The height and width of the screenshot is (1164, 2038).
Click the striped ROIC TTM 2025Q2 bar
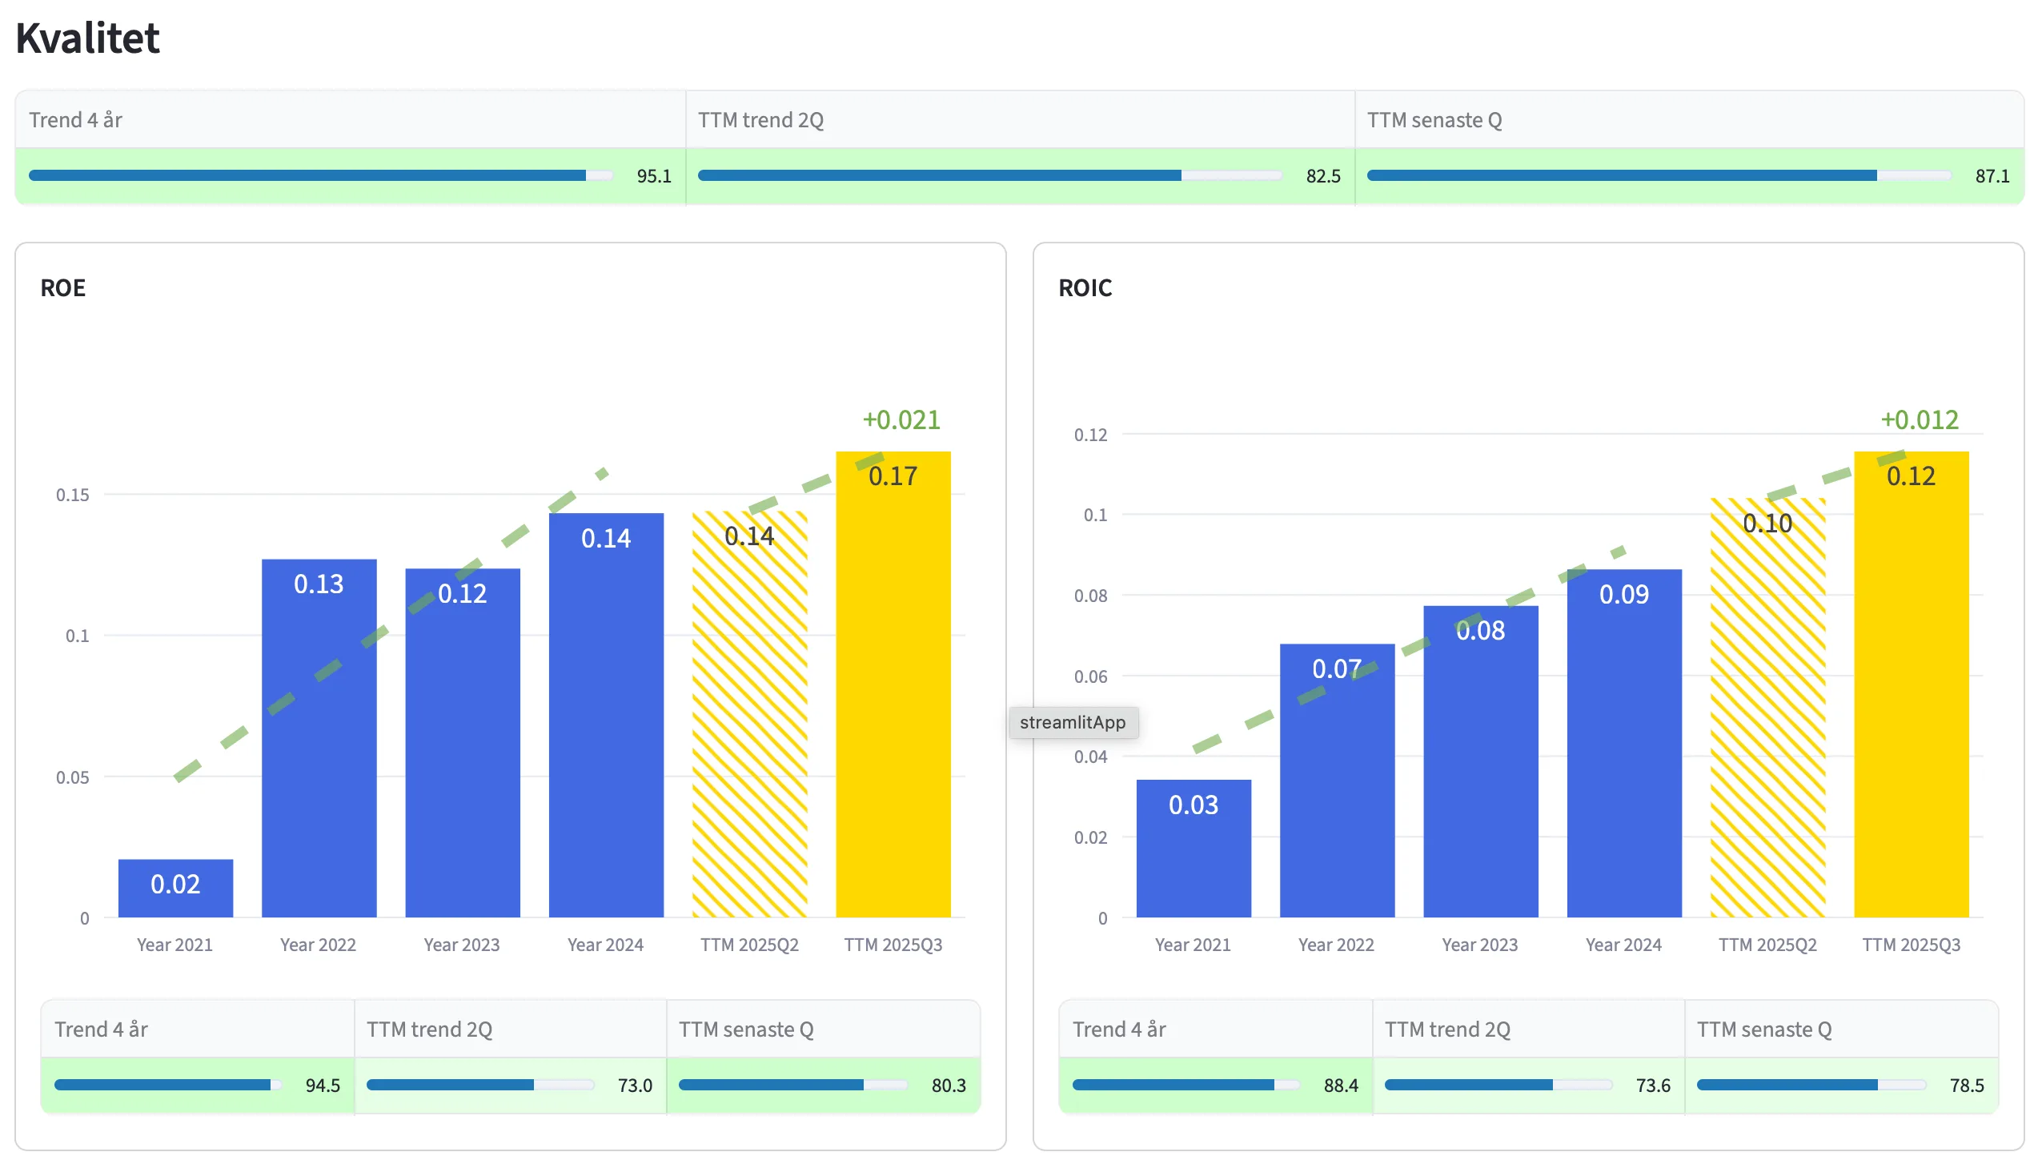1767,712
